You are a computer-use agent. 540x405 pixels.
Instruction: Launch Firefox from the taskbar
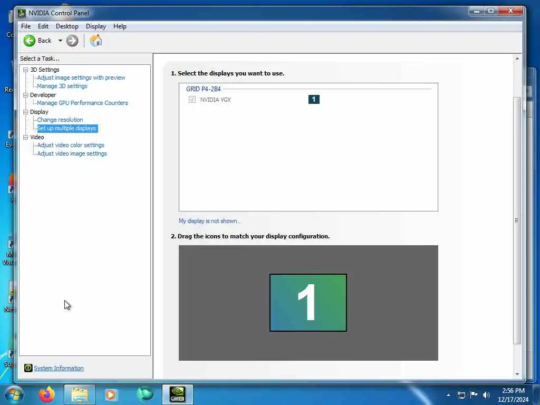pos(47,394)
